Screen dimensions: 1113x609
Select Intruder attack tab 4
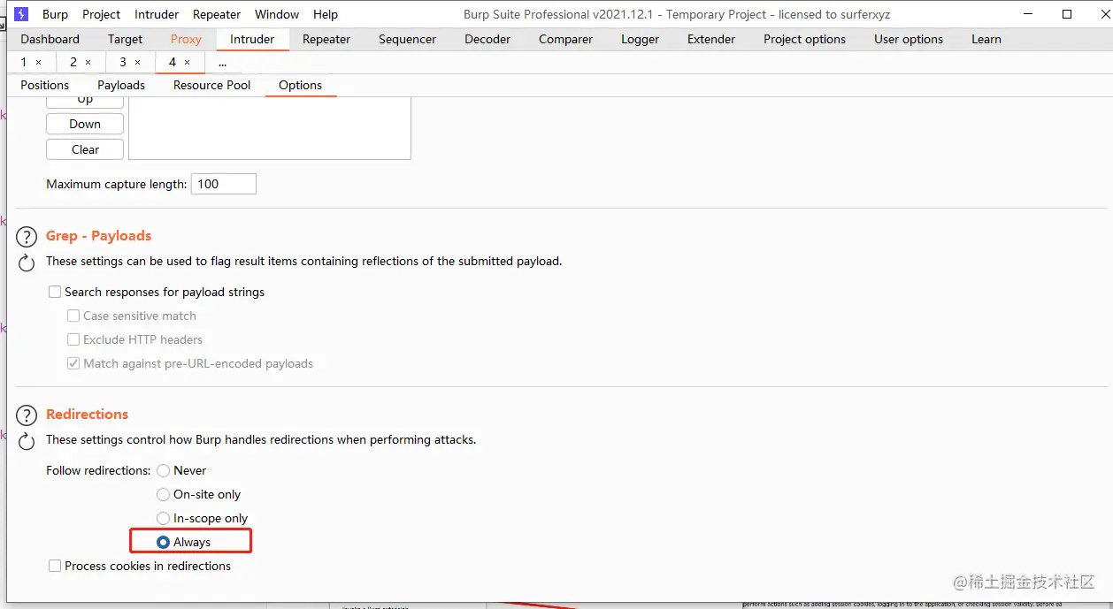click(x=173, y=62)
